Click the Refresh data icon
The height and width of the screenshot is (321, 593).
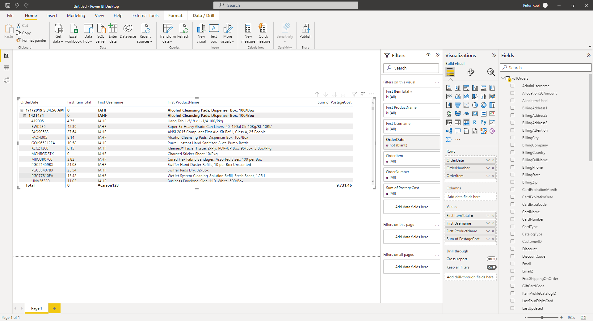183,31
